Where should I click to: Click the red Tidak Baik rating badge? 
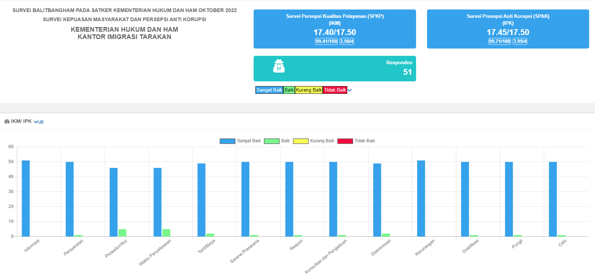(x=335, y=90)
